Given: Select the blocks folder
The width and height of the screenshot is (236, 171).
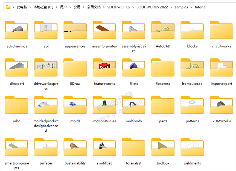Looking at the screenshot, I should 192,30.
